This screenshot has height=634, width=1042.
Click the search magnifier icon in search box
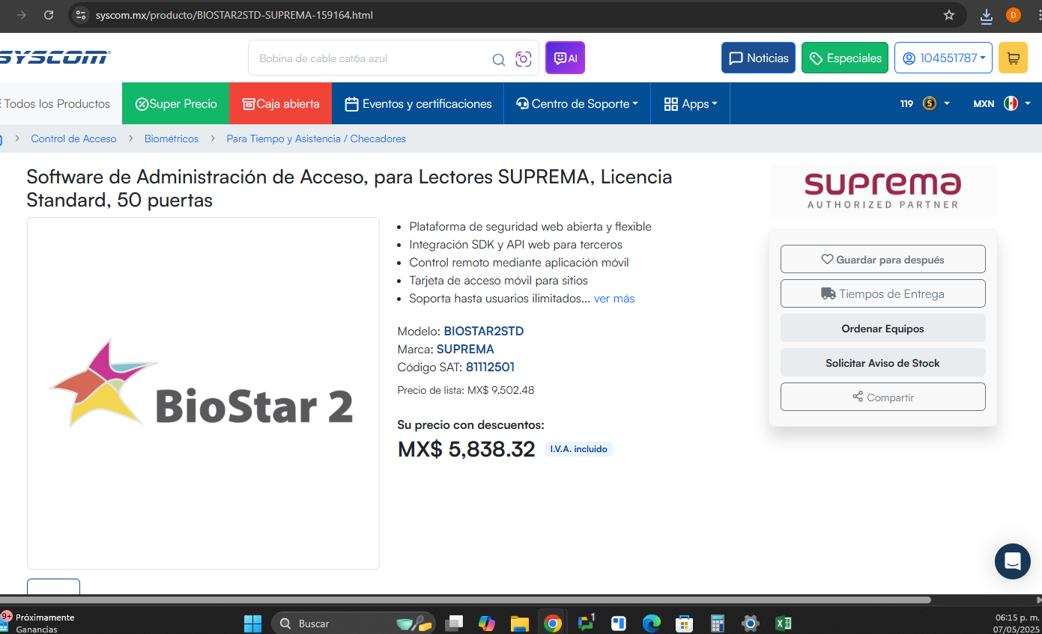click(498, 59)
